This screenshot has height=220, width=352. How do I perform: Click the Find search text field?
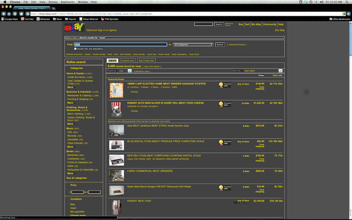tap(121, 45)
